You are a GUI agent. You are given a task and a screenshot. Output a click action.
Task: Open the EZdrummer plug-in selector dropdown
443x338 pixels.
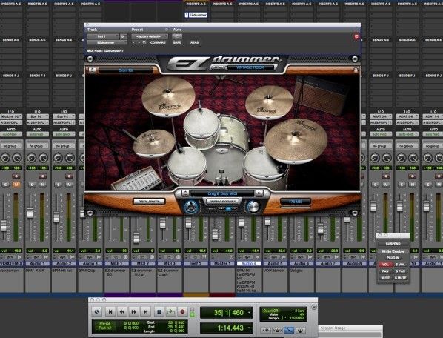coord(107,42)
